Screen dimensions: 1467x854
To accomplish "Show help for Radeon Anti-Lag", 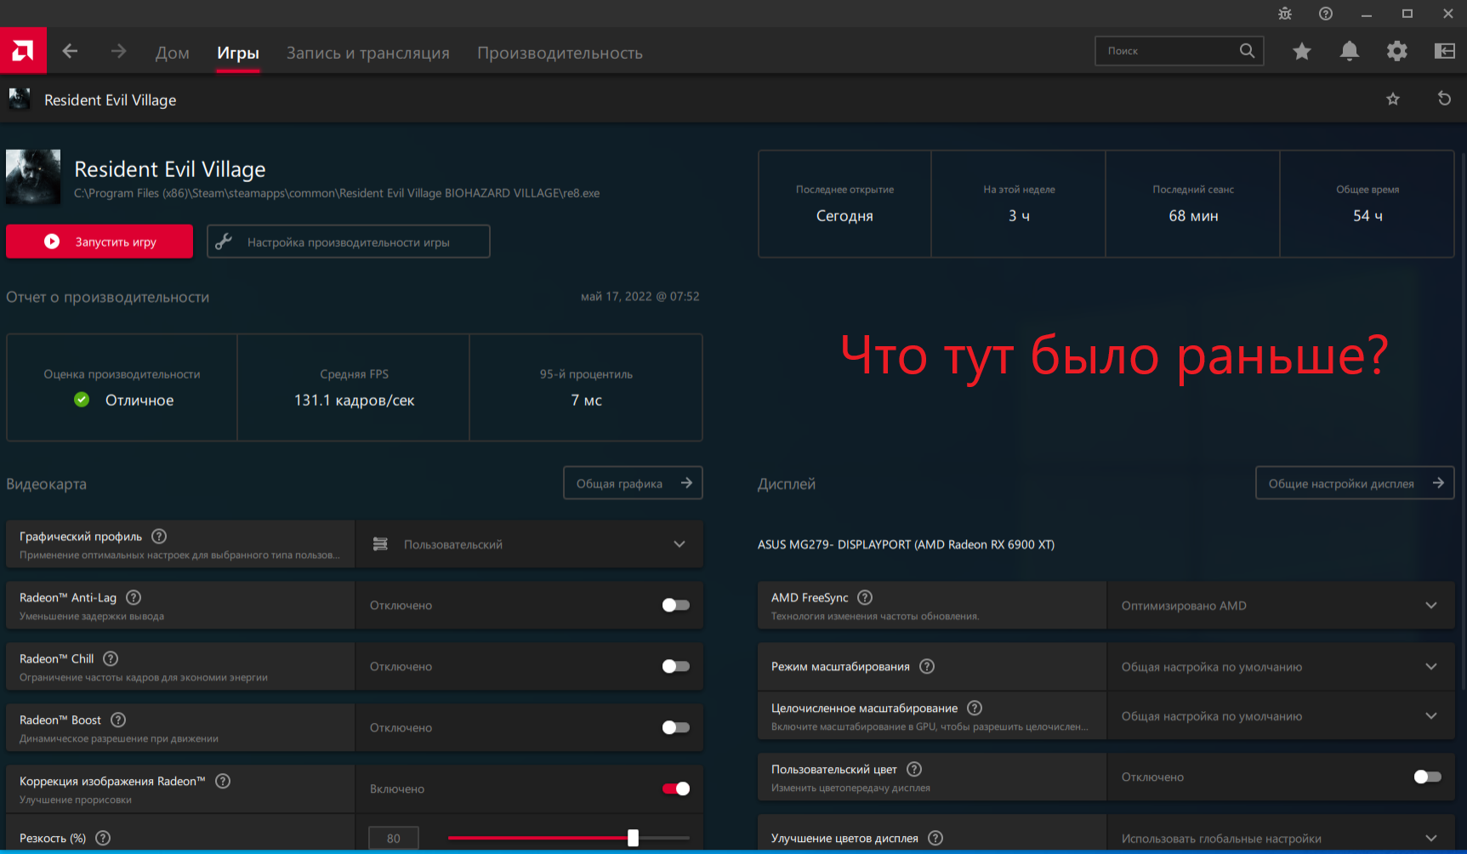I will pos(134,597).
